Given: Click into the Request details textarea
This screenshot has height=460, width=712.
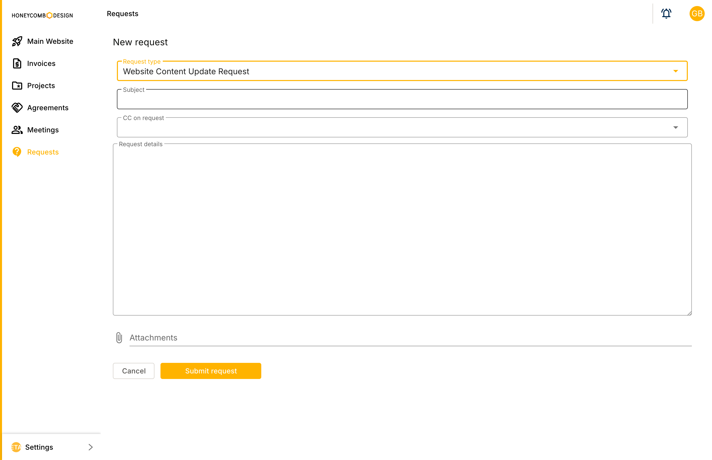Looking at the screenshot, I should (x=402, y=229).
